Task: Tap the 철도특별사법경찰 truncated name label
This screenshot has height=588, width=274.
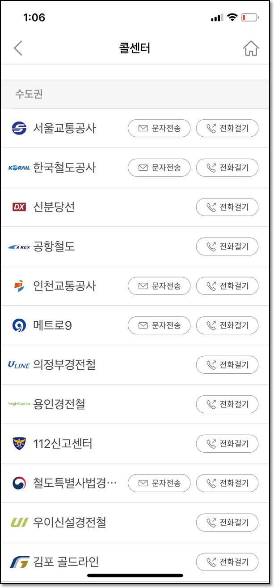Action: point(72,483)
